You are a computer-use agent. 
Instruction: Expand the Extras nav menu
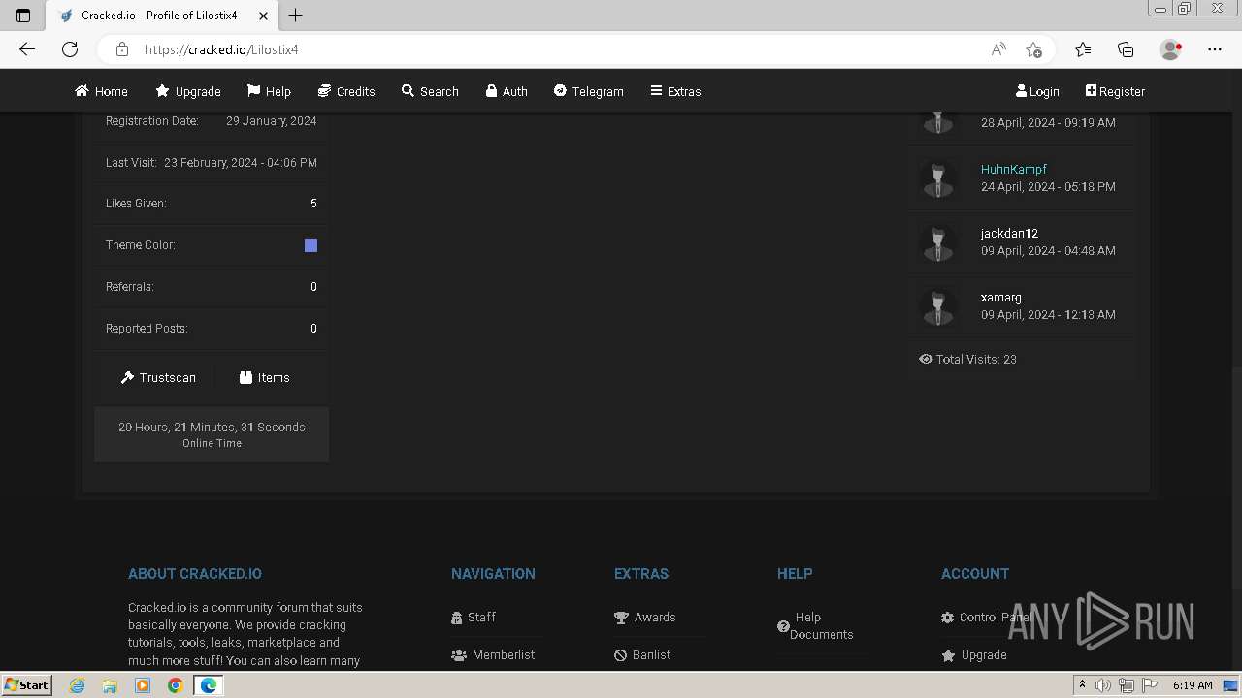point(675,91)
